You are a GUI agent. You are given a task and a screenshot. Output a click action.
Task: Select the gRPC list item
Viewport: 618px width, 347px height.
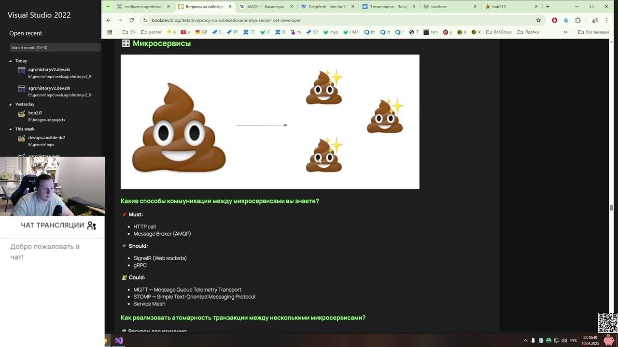tap(140, 266)
